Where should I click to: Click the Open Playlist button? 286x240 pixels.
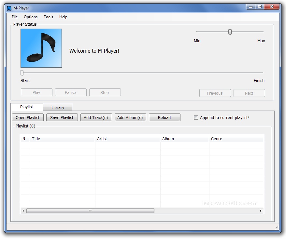tap(28, 117)
